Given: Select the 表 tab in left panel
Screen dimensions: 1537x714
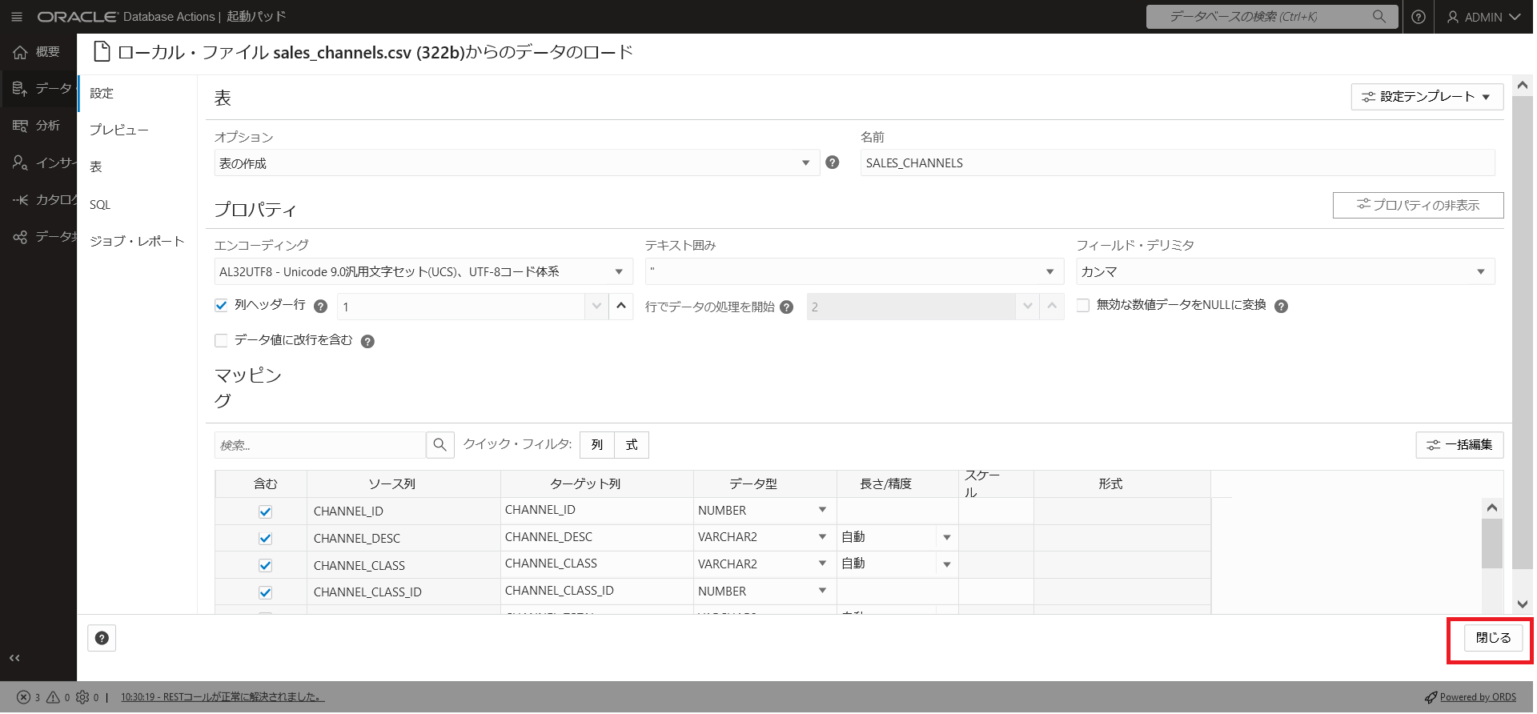Looking at the screenshot, I should pyautogui.click(x=96, y=167).
